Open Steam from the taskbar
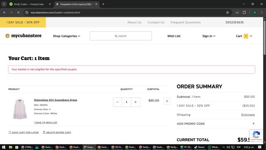Viewport: 266px width, 150px height. (199, 147)
